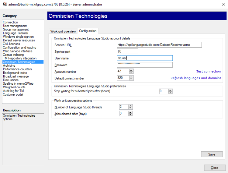228x173 pixels.
Task: Increase the Account number spinner value
Action: [x=131, y=70]
